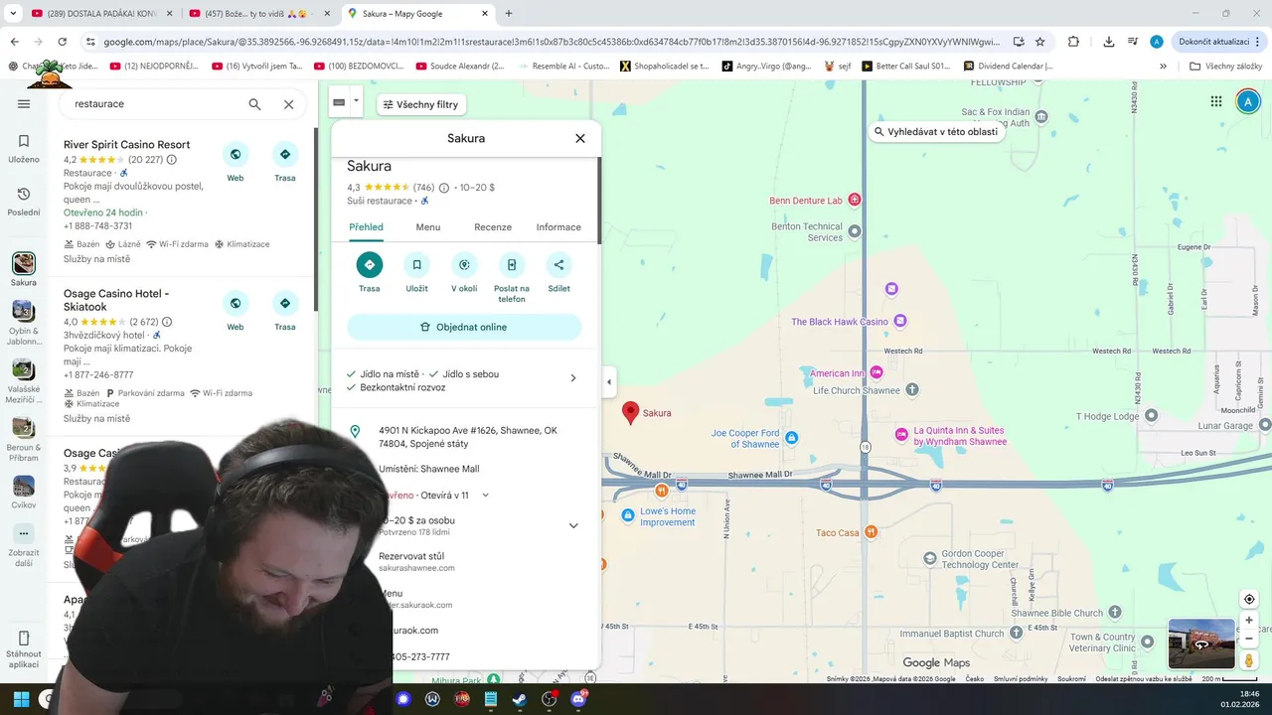The height and width of the screenshot is (715, 1272).
Task: Open Web link for Osage Casino Hotel Skiatook
Action: 236,303
